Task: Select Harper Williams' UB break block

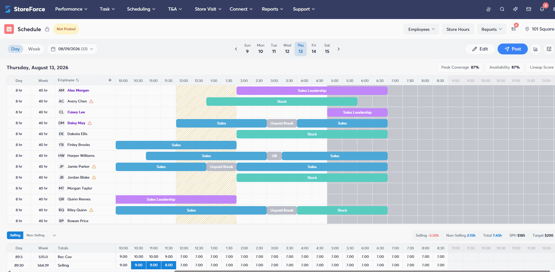Action: (x=274, y=156)
